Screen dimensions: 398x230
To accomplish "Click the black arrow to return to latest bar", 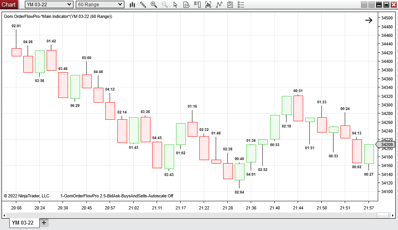I will tap(369, 20).
